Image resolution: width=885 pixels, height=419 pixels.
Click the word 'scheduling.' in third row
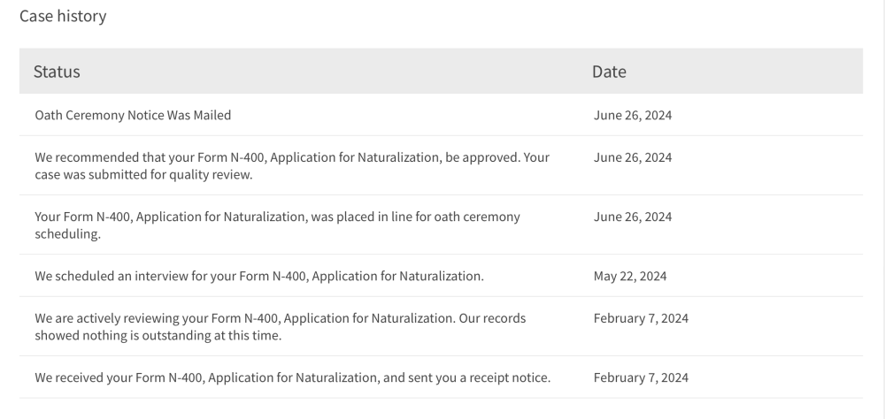click(68, 233)
